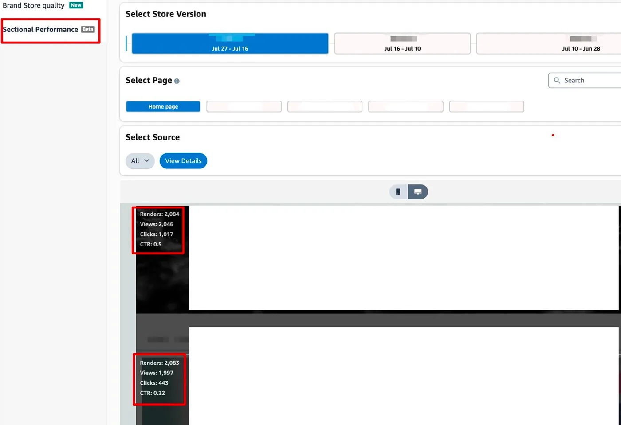
Task: Open the All source dropdown
Action: point(140,161)
